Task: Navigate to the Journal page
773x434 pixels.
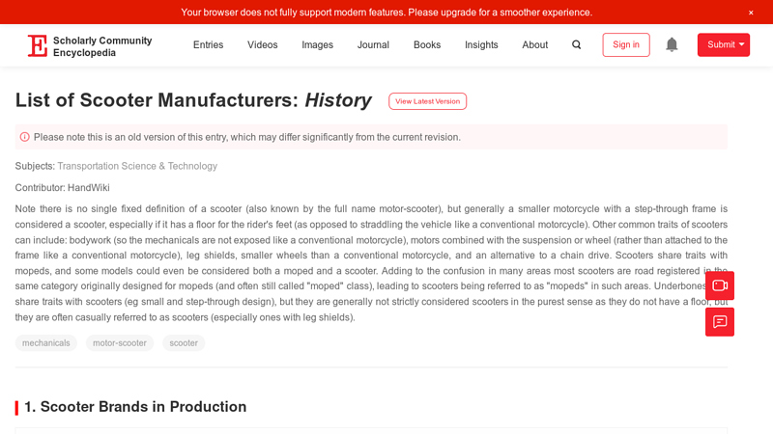Action: (373, 45)
